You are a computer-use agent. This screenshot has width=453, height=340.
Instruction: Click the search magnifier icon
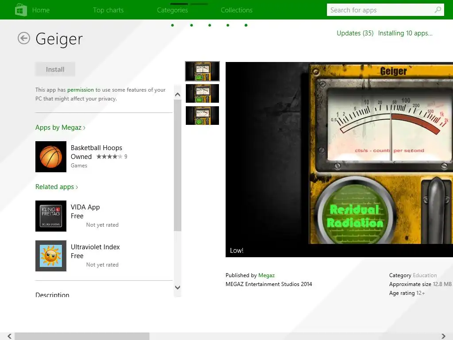click(438, 10)
